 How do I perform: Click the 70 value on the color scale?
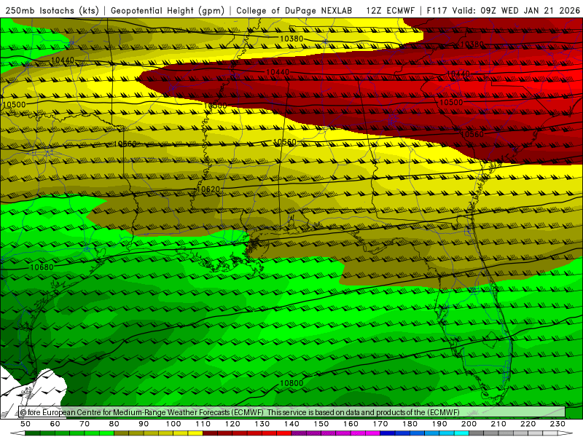click(85, 424)
